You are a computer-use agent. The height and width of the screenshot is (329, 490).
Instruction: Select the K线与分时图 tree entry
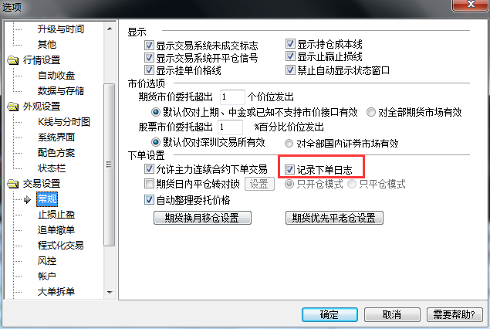point(64,122)
